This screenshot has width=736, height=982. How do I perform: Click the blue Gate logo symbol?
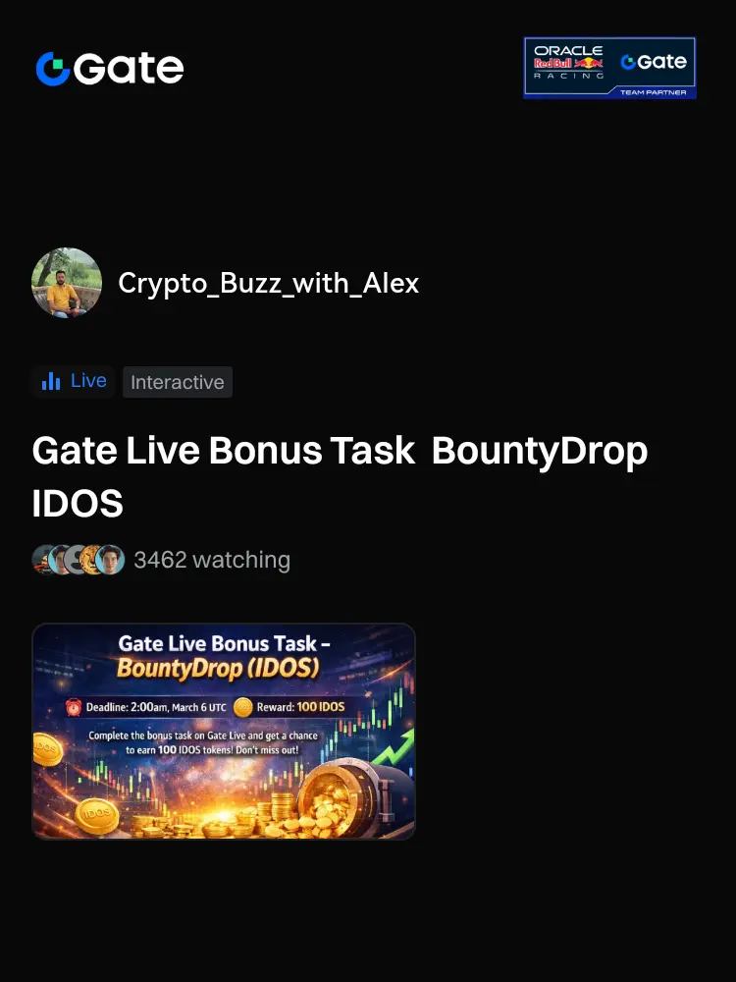53,69
